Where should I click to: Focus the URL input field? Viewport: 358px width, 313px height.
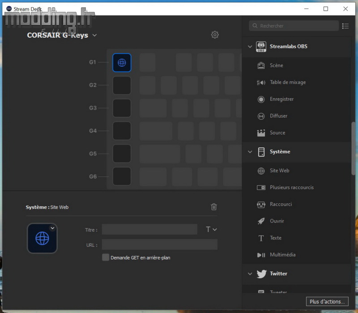coord(160,244)
